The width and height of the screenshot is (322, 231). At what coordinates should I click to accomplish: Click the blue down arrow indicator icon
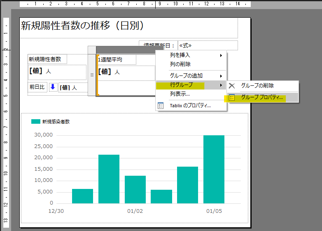click(x=53, y=87)
